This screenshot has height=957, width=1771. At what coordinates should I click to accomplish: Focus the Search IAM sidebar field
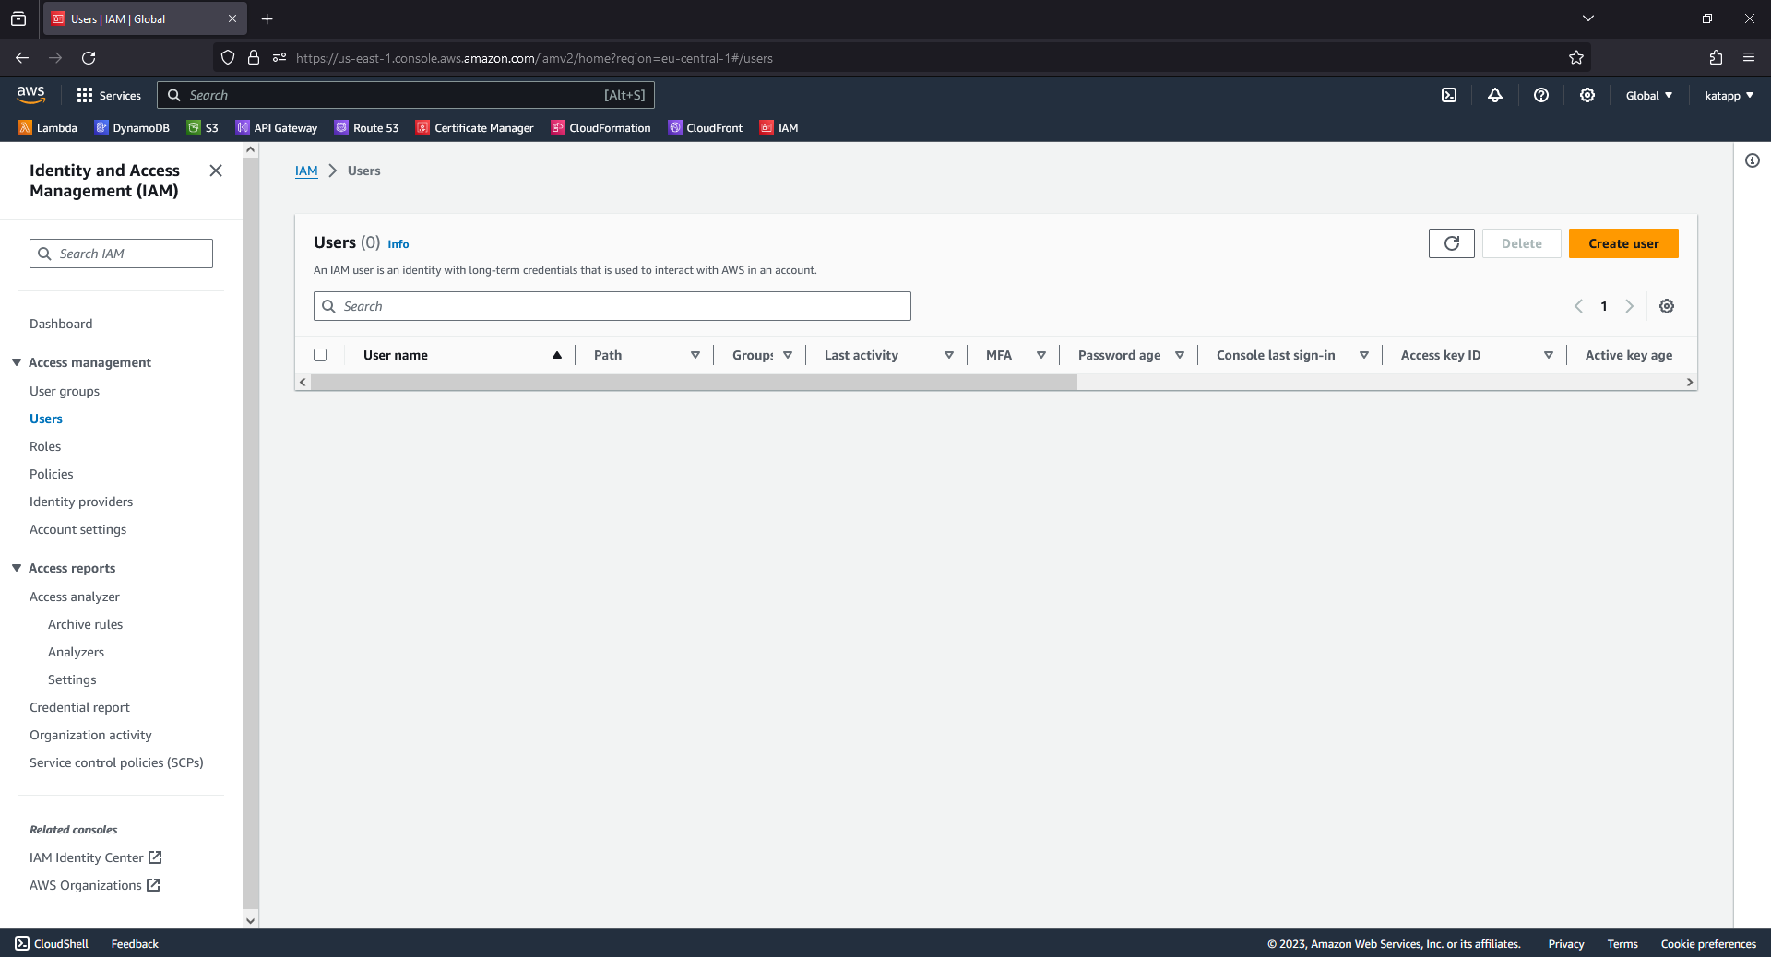121,254
